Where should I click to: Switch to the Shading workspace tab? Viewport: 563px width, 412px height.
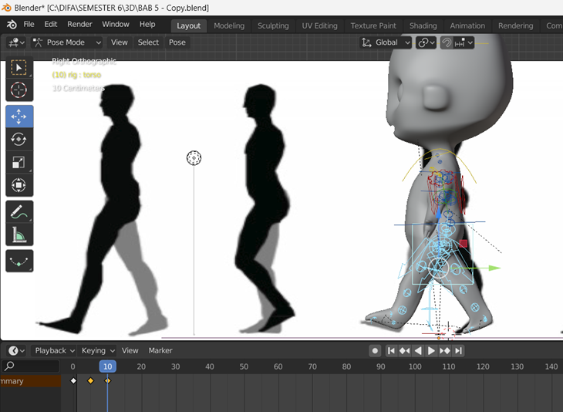pyautogui.click(x=423, y=26)
